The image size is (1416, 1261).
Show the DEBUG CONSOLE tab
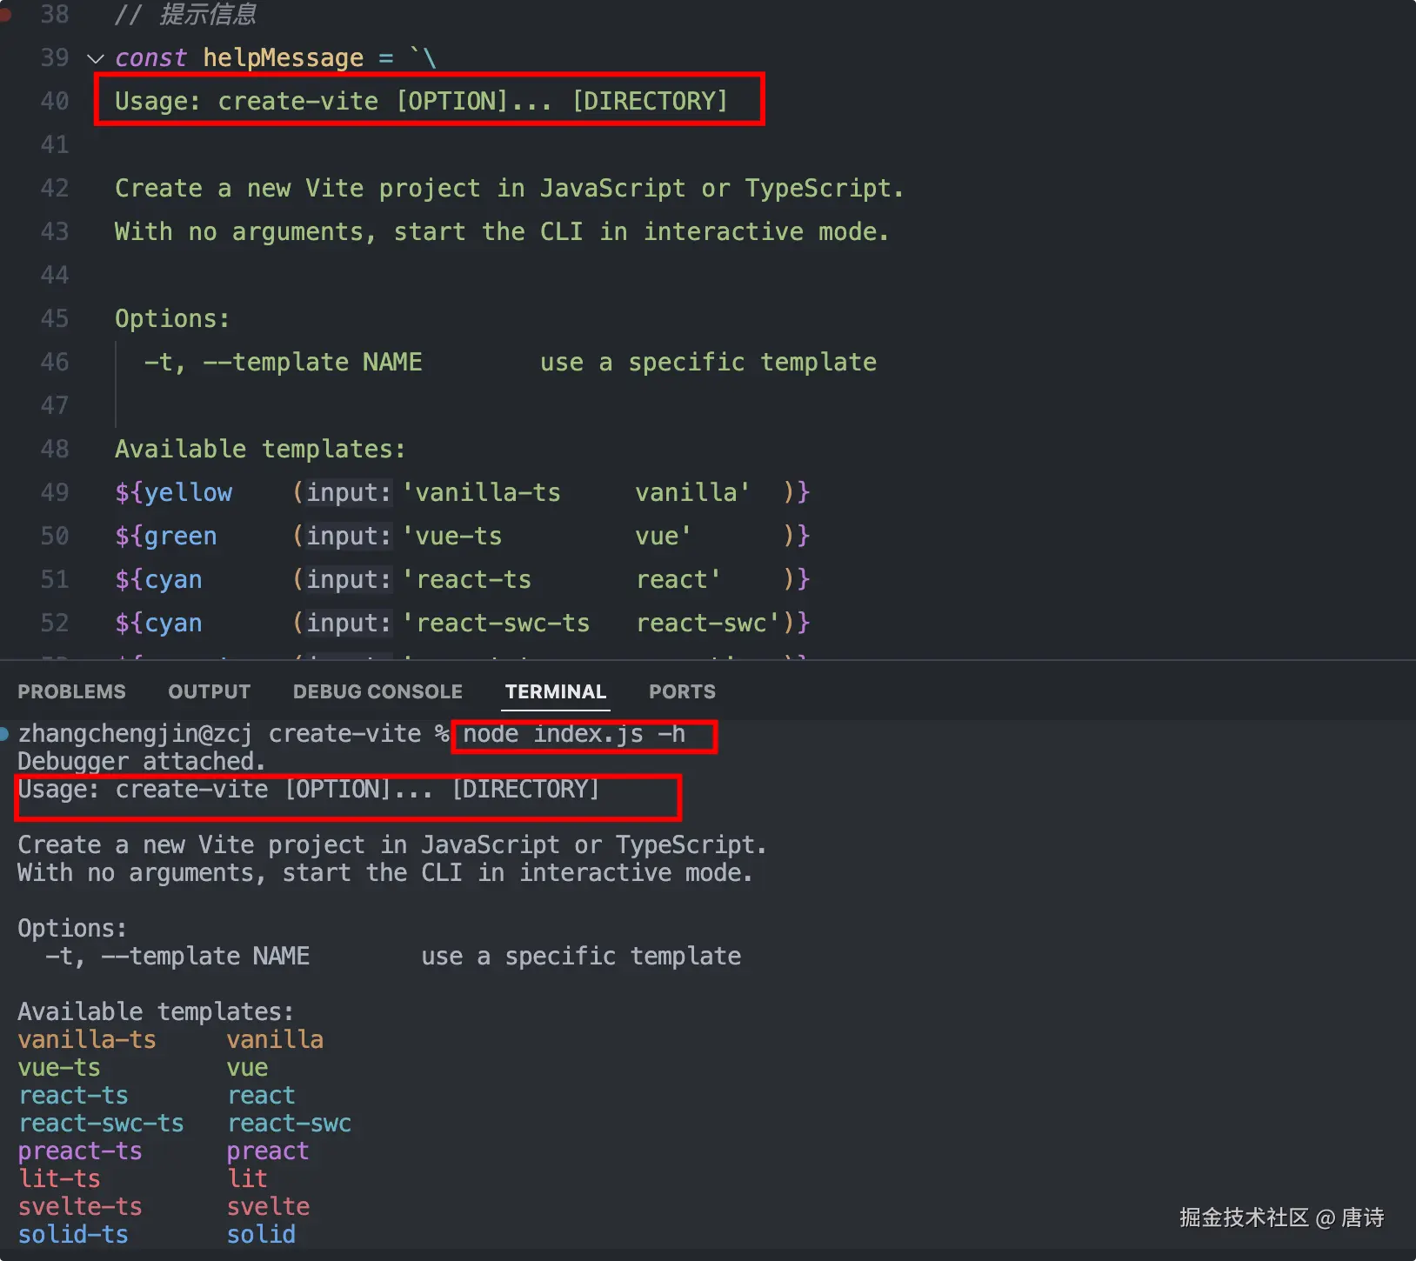[377, 691]
